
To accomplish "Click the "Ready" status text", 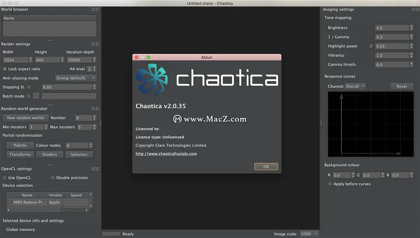I will (x=128, y=234).
